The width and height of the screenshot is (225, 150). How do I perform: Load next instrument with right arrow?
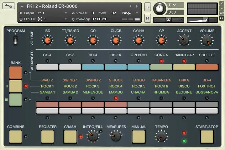(137, 6)
